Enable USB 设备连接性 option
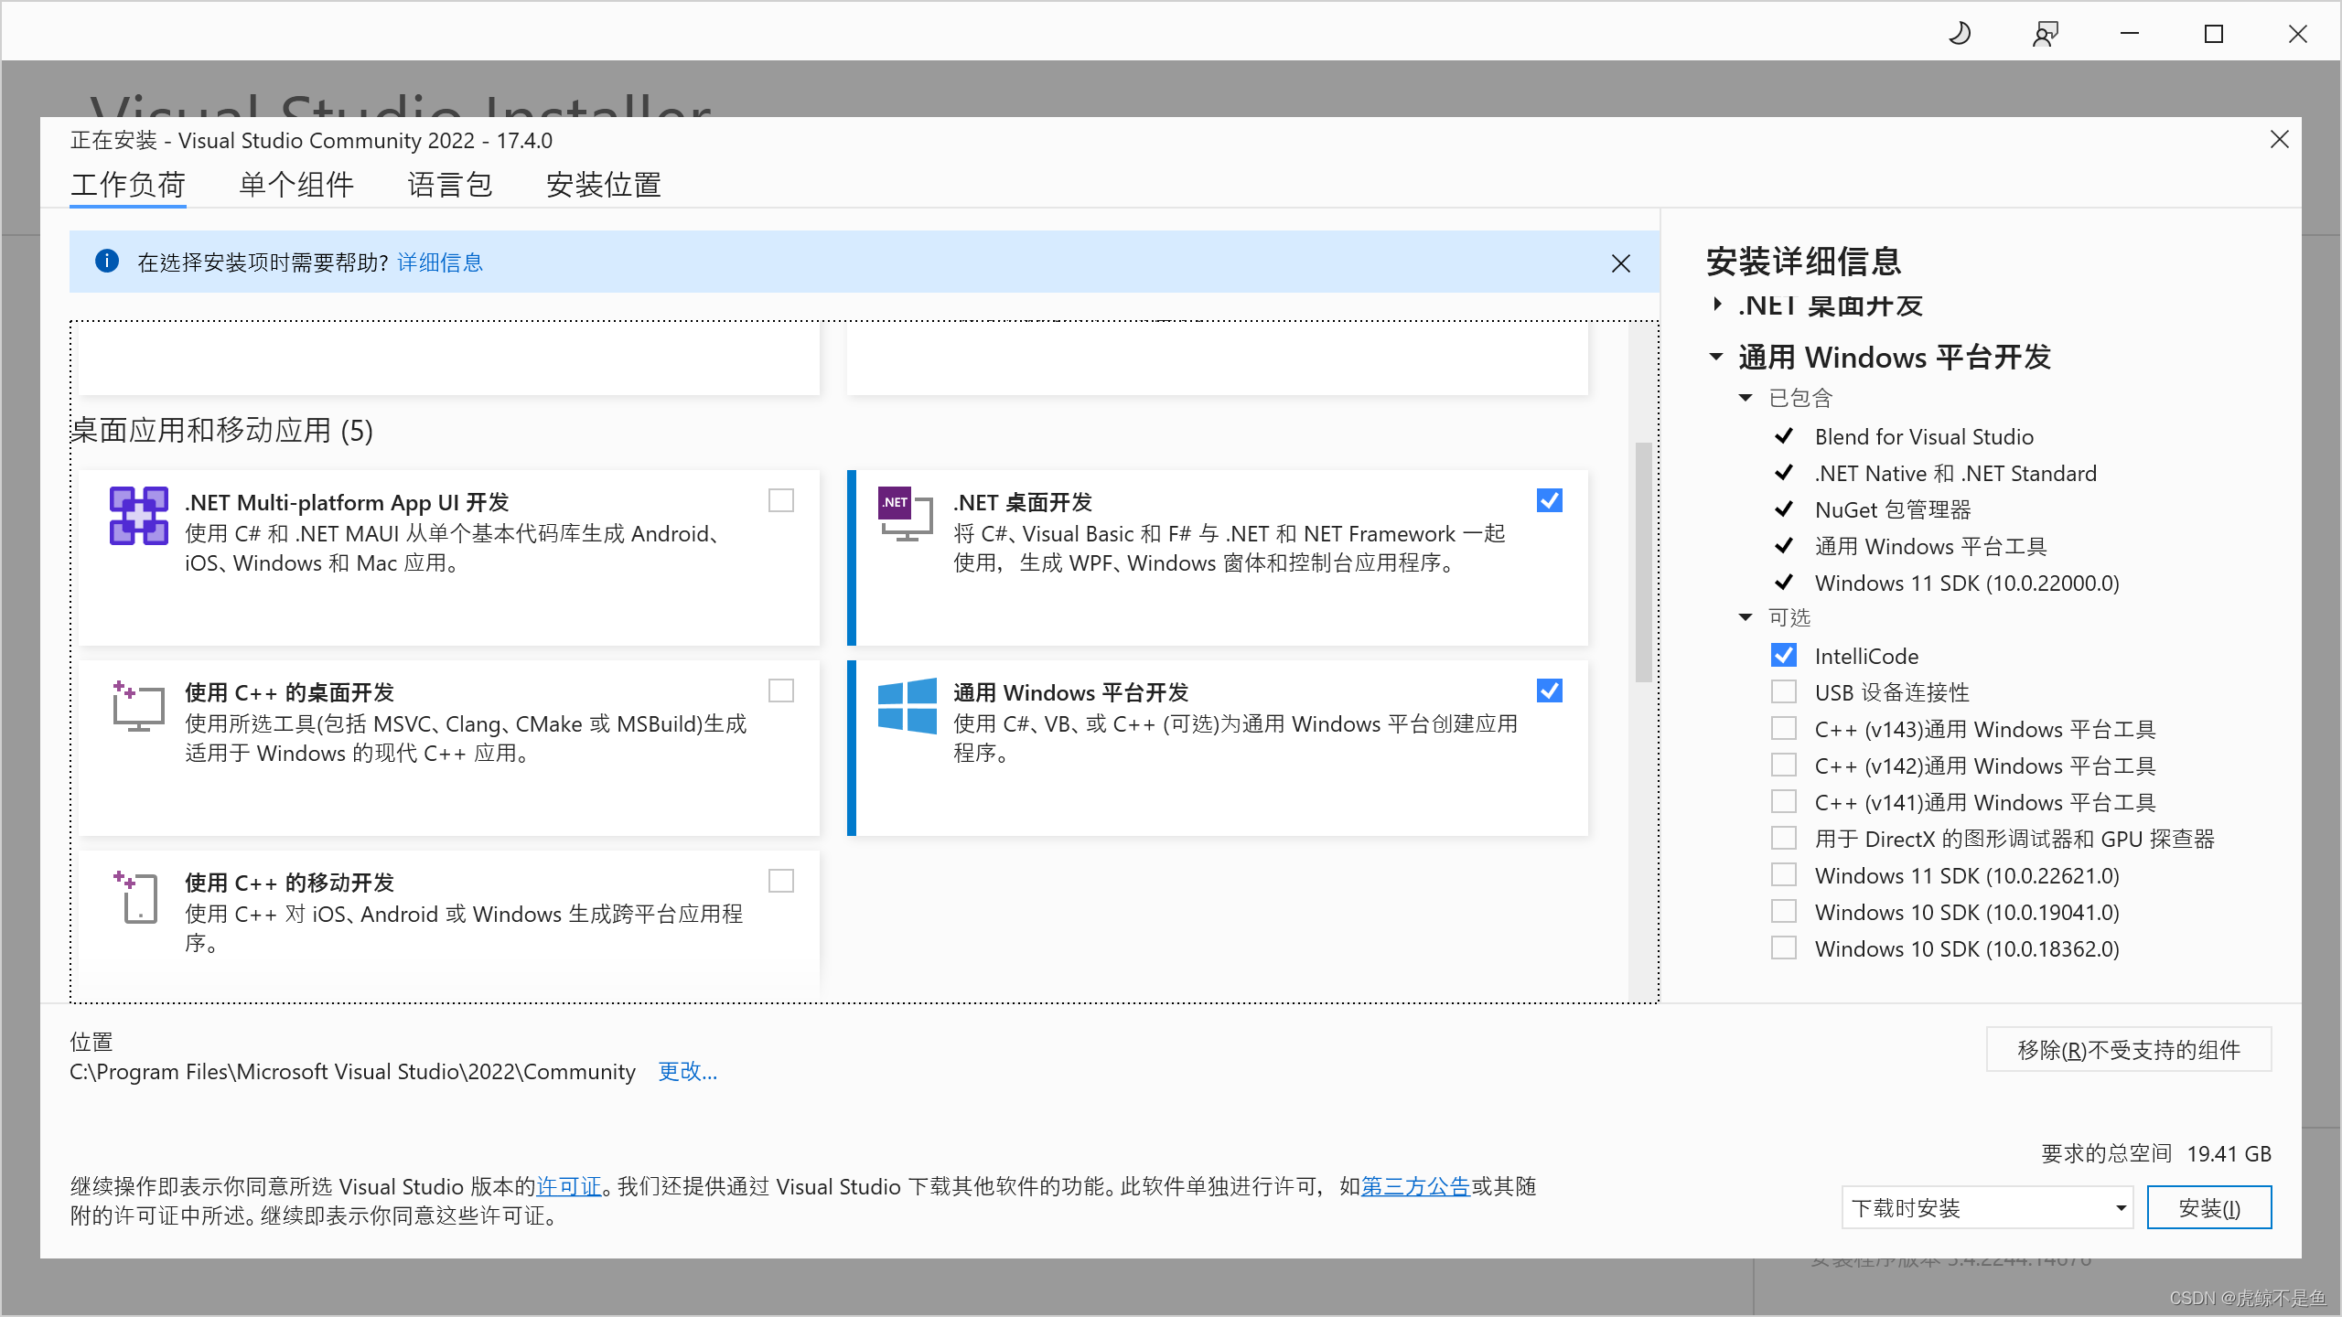 pos(1783,691)
